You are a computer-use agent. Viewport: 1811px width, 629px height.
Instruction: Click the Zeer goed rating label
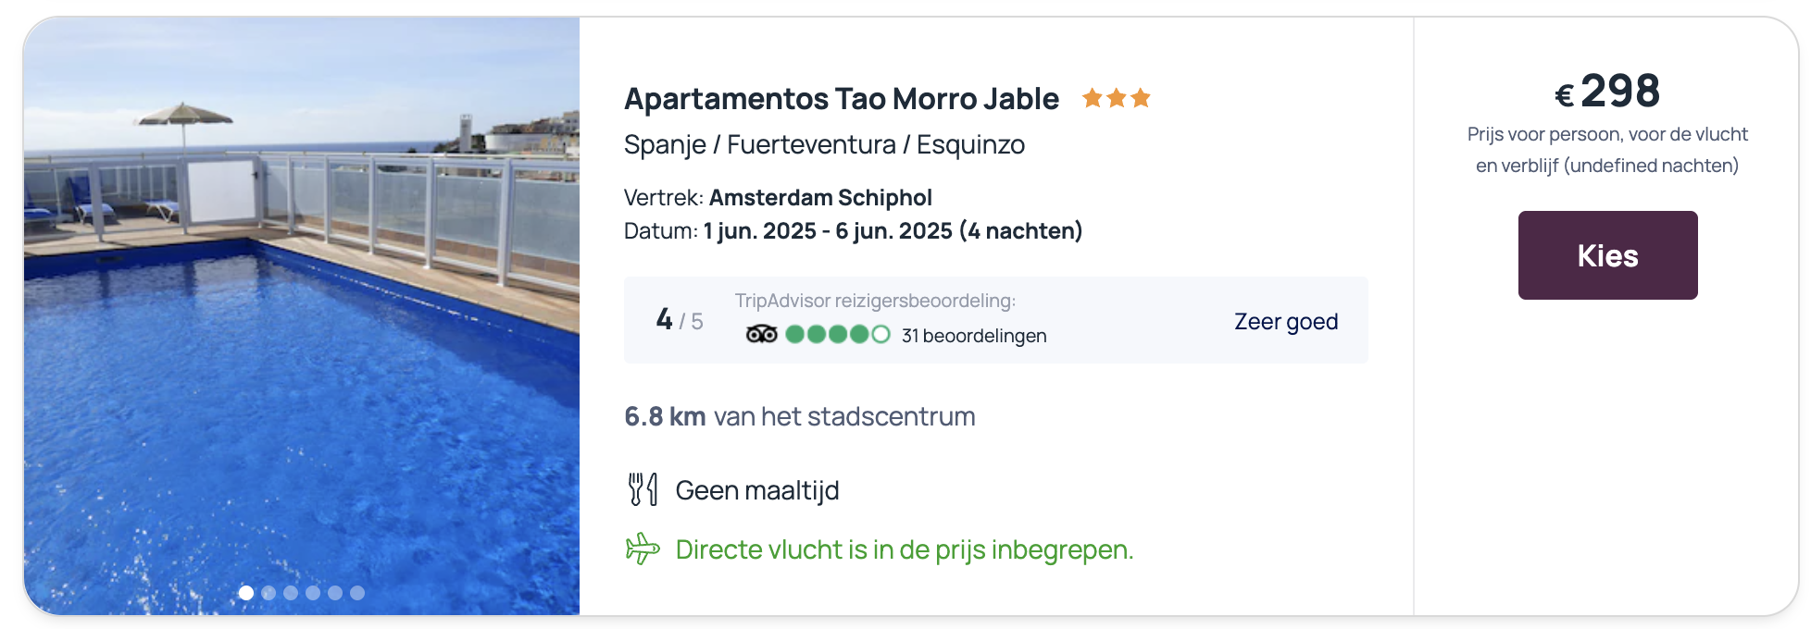[x=1286, y=322]
